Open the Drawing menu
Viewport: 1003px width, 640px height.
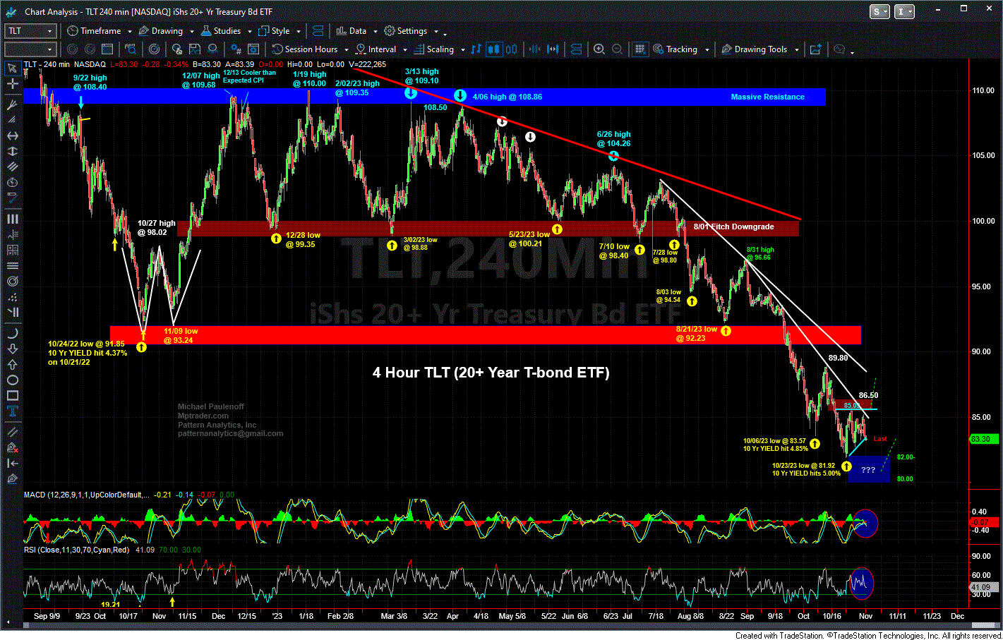click(161, 31)
